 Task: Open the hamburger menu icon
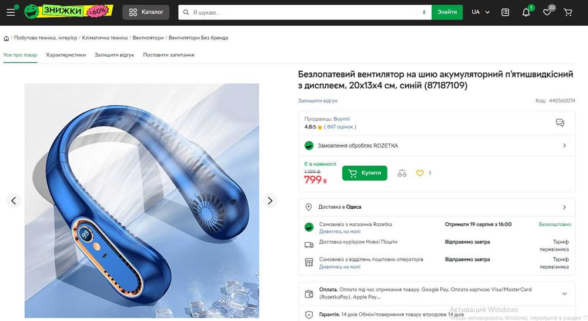pos(11,12)
